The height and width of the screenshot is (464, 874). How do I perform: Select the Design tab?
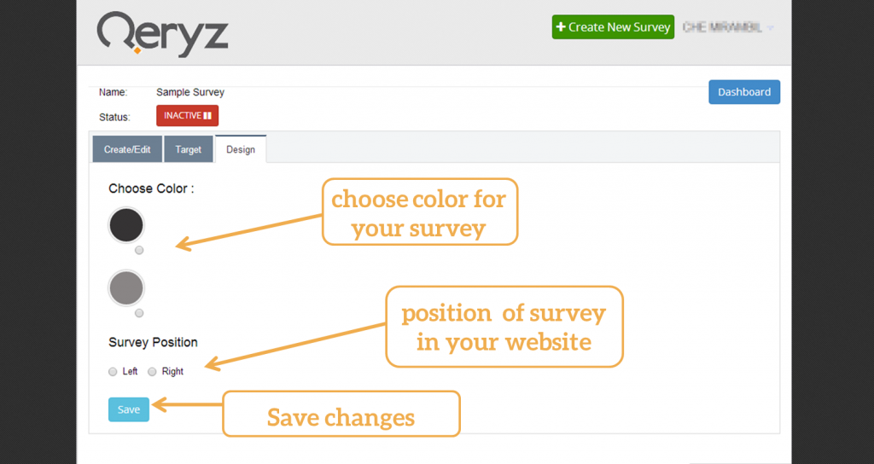(x=241, y=149)
